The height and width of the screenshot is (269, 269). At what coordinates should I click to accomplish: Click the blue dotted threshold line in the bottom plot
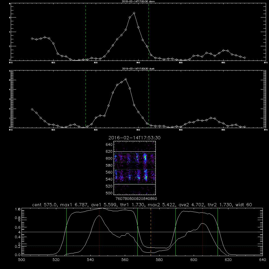point(142,246)
